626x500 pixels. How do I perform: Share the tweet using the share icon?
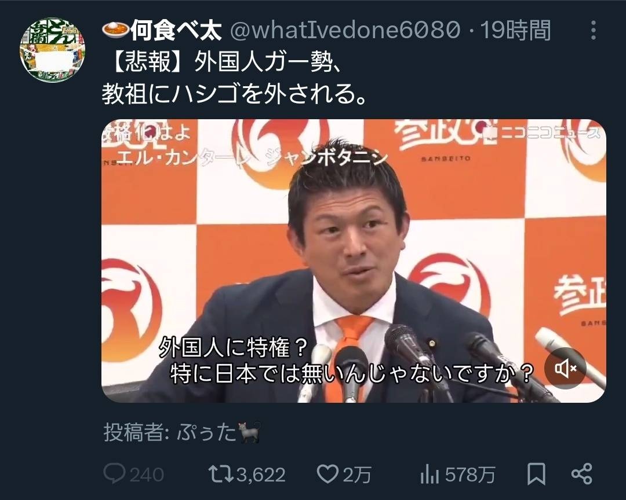pos(582,474)
